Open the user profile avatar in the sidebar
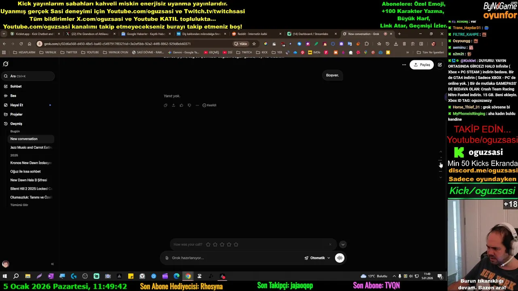The height and width of the screenshot is (291, 518). 5,264
